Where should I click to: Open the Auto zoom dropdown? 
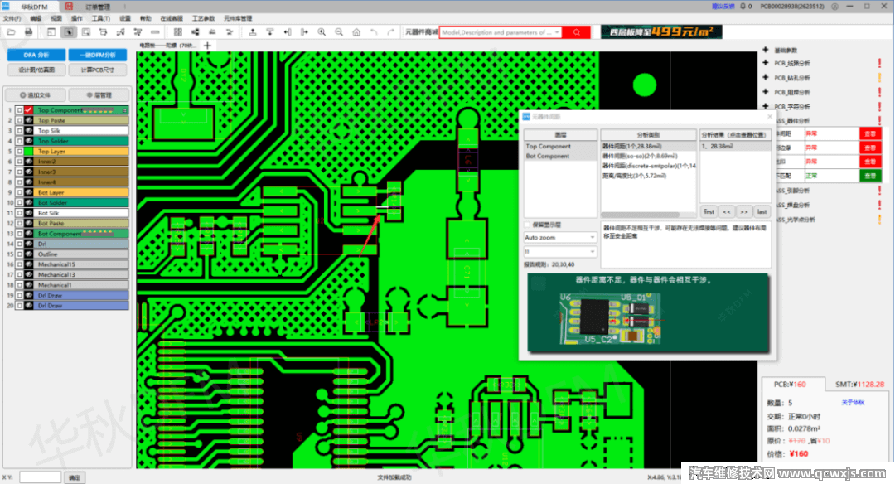point(559,237)
